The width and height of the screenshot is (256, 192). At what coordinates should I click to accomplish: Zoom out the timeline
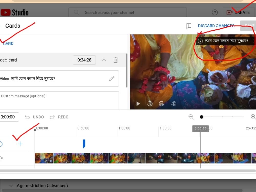(191, 117)
